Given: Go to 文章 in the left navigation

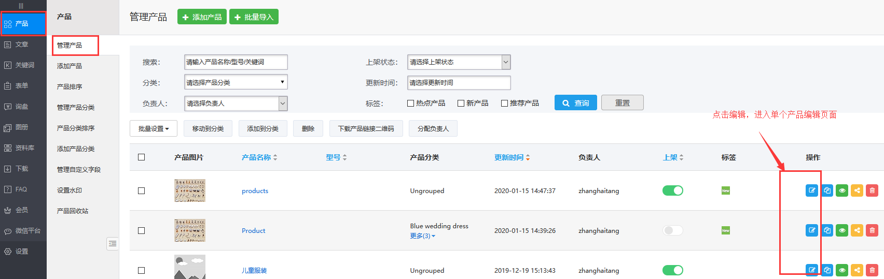Looking at the screenshot, I should (x=22, y=45).
